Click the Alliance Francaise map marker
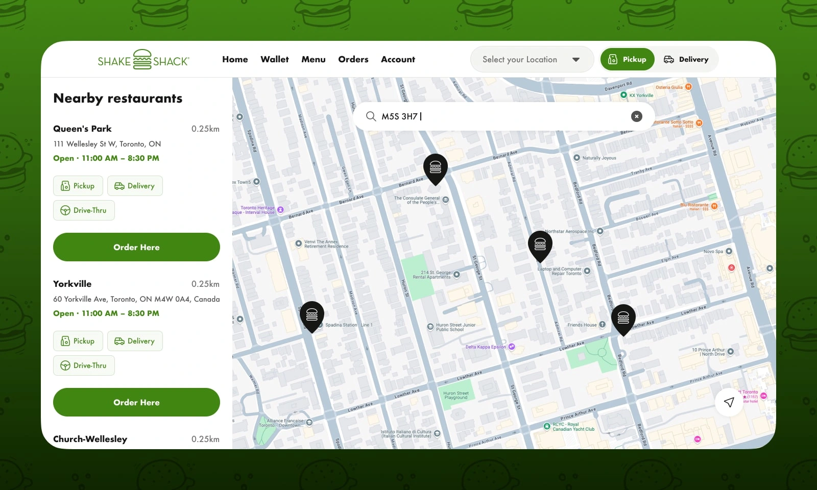Viewport: 817px width, 490px height. point(309,423)
